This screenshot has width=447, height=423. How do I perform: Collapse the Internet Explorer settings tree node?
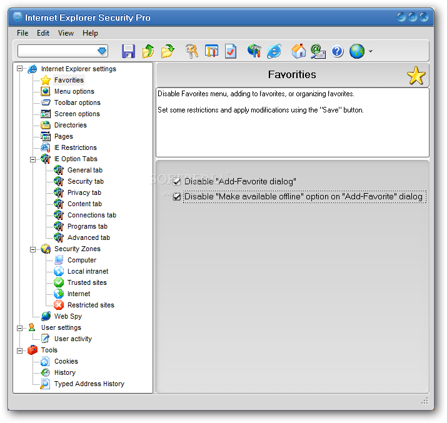19,69
